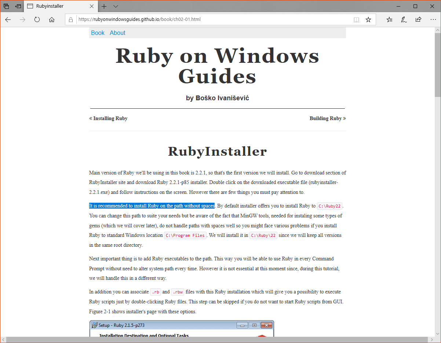The image size is (441, 343).
Task: Click the C:\Program Files code snippet
Action: coord(185,235)
